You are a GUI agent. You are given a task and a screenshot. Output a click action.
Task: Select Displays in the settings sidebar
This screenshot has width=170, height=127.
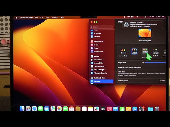(x=102, y=81)
